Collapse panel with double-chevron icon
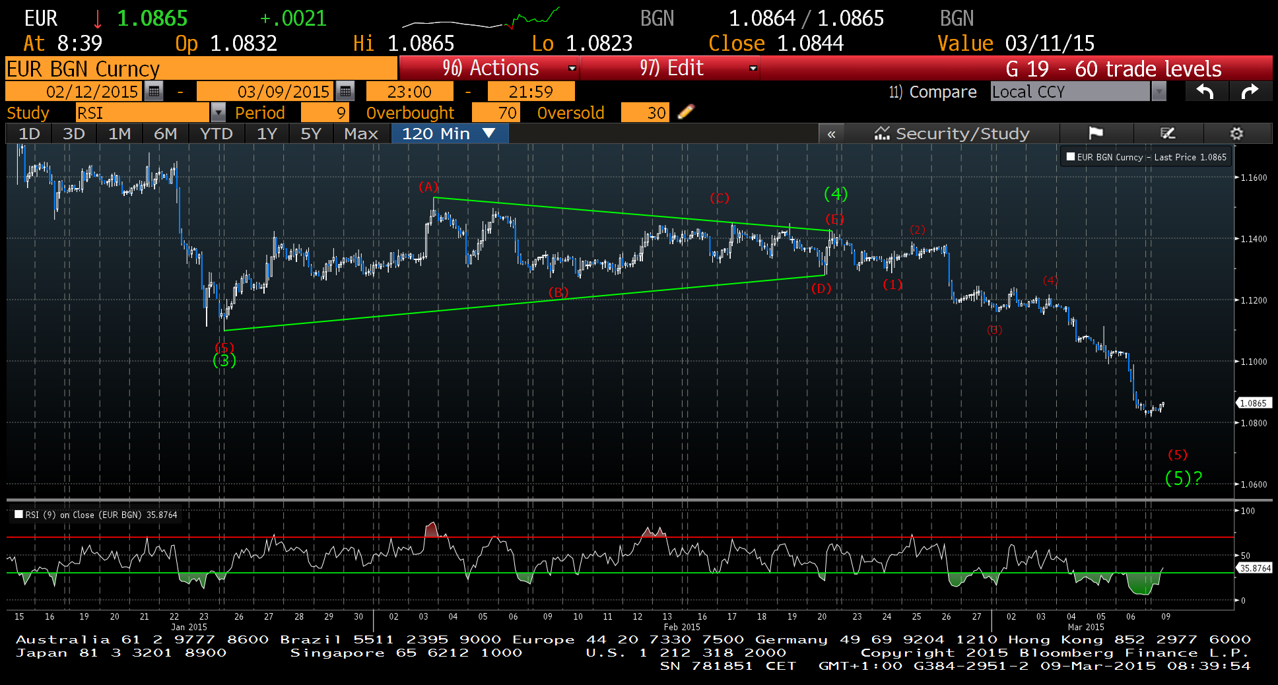 (831, 134)
